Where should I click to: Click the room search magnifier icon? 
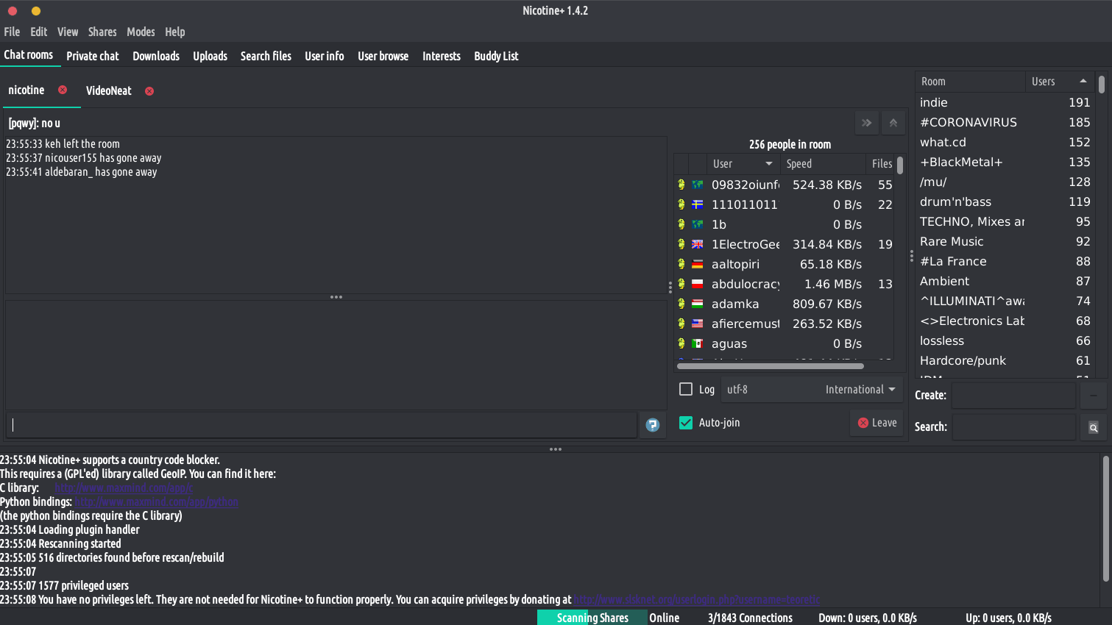(1094, 427)
